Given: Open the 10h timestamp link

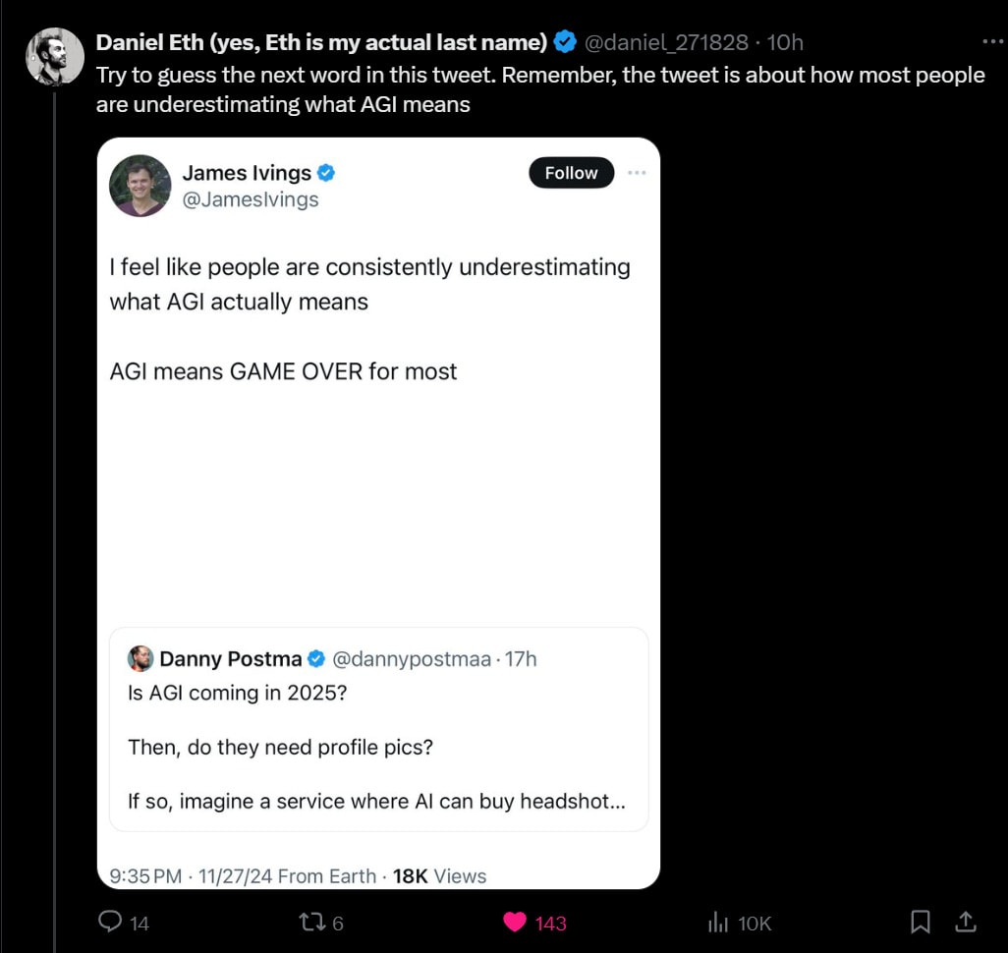Looking at the screenshot, I should (785, 42).
